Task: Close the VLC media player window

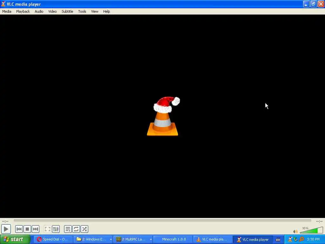Action: [321, 4]
